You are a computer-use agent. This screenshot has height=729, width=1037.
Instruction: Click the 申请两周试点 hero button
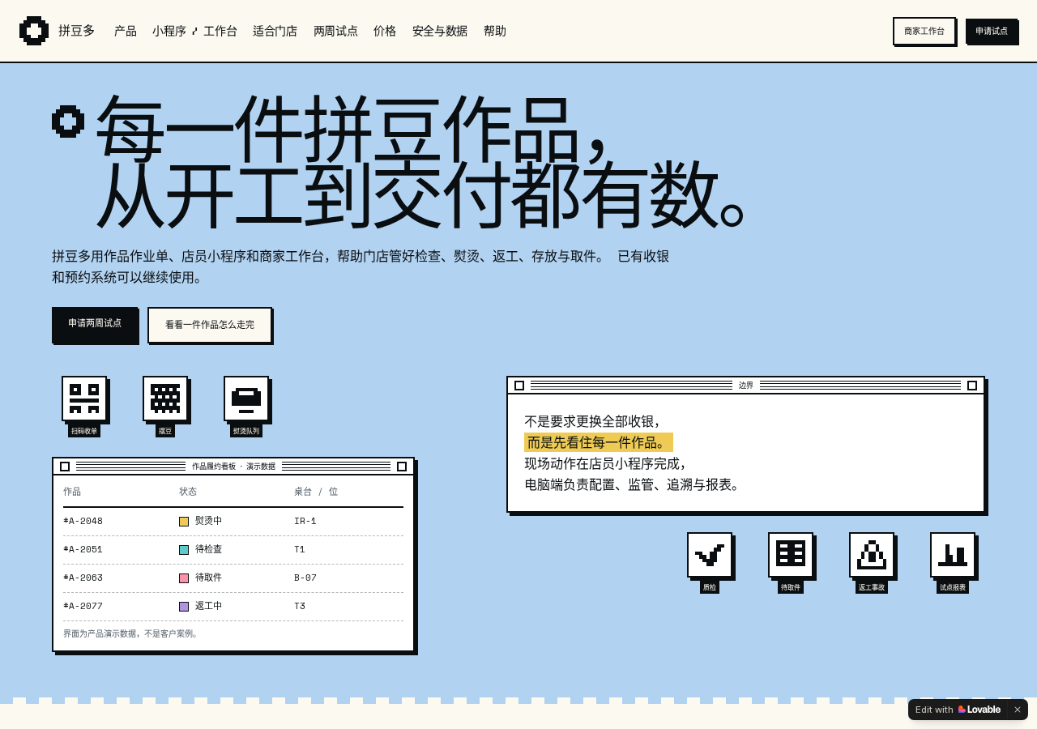[95, 324]
